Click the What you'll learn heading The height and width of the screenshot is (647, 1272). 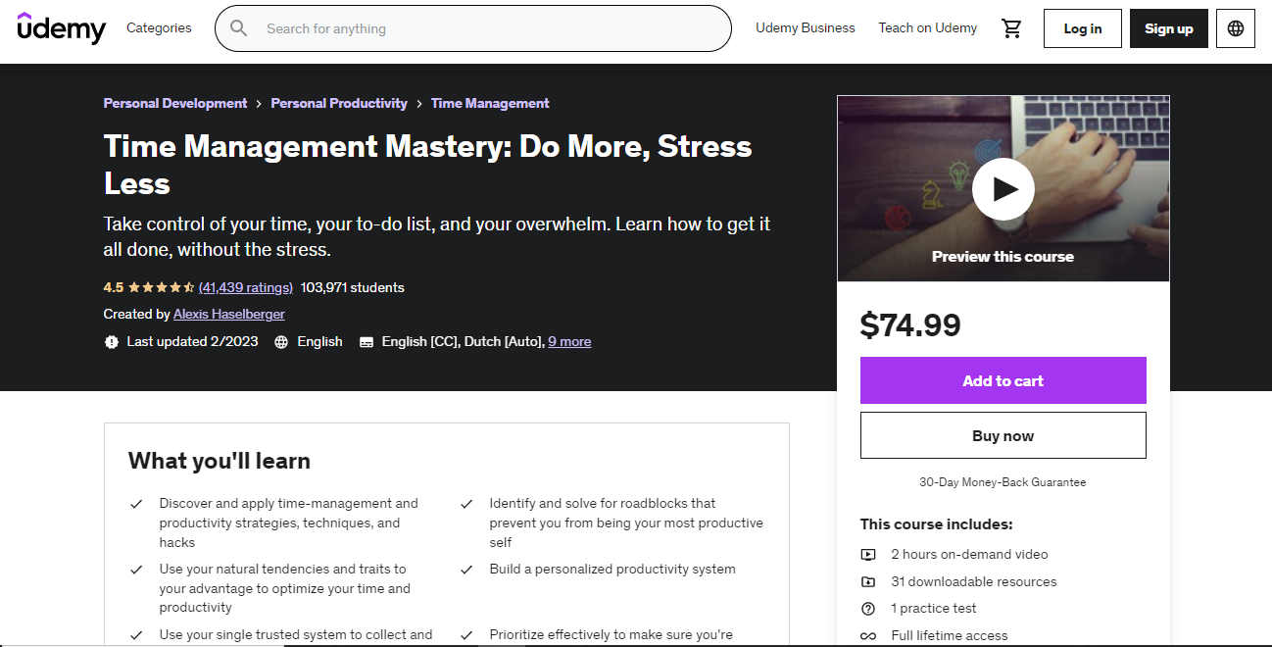click(x=220, y=461)
